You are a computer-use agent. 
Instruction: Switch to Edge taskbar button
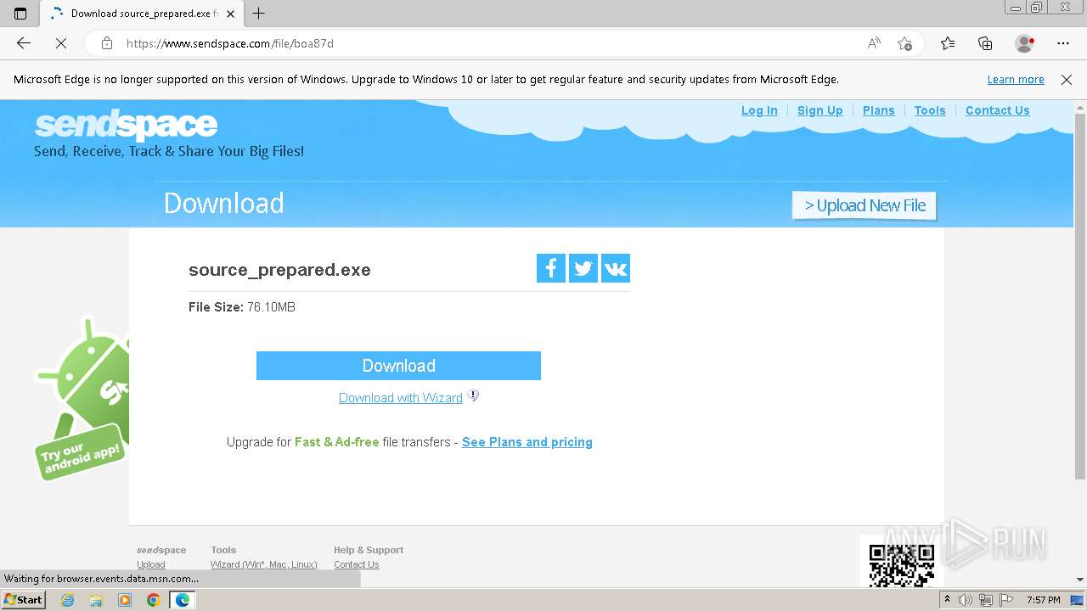183,600
